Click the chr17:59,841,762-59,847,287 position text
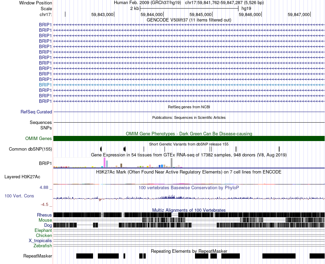 coord(214,3)
